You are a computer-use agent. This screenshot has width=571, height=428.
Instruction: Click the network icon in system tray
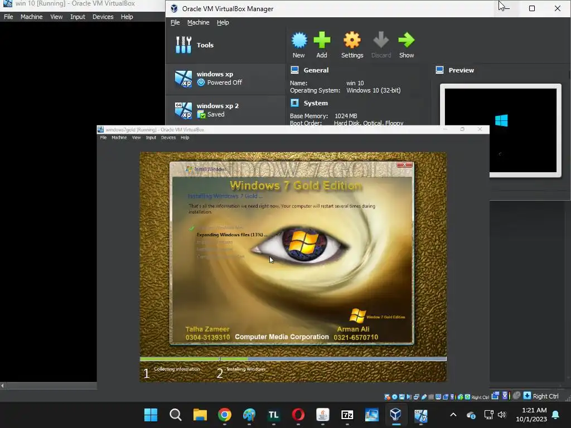tap(488, 415)
